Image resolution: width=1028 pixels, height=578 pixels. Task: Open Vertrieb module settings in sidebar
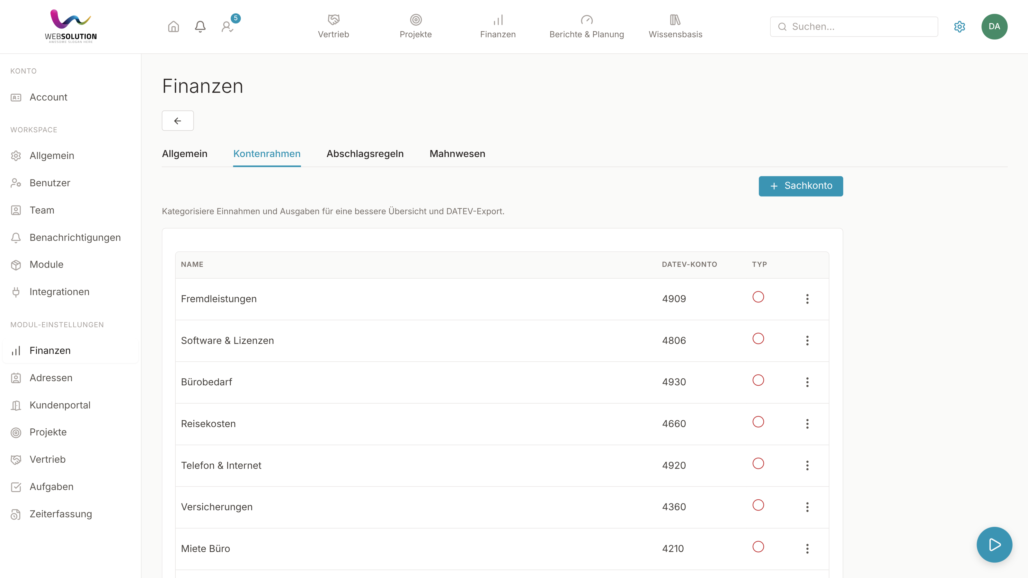pyautogui.click(x=71, y=460)
